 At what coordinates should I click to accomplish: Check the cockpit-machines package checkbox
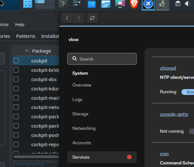point(16,98)
